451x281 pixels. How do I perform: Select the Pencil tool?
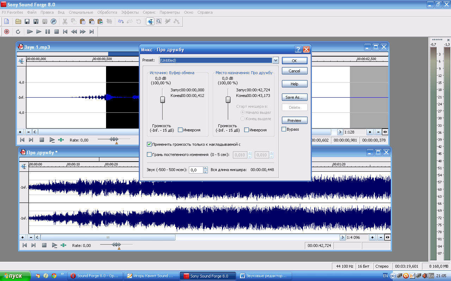pos(168,21)
